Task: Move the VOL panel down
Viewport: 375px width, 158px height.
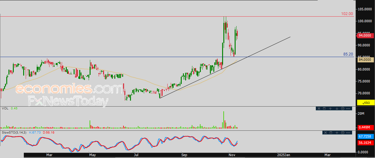Action: [337, 108]
